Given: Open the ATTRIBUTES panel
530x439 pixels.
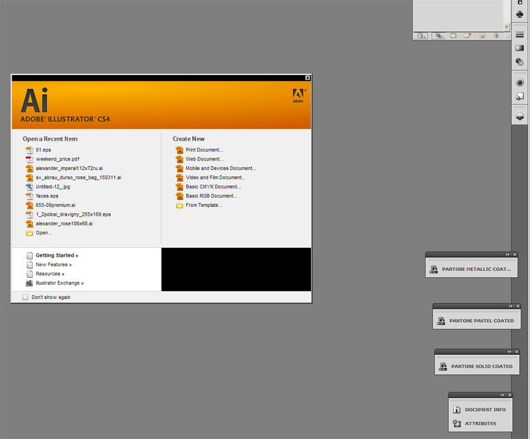Looking at the screenshot, I should click(x=480, y=423).
